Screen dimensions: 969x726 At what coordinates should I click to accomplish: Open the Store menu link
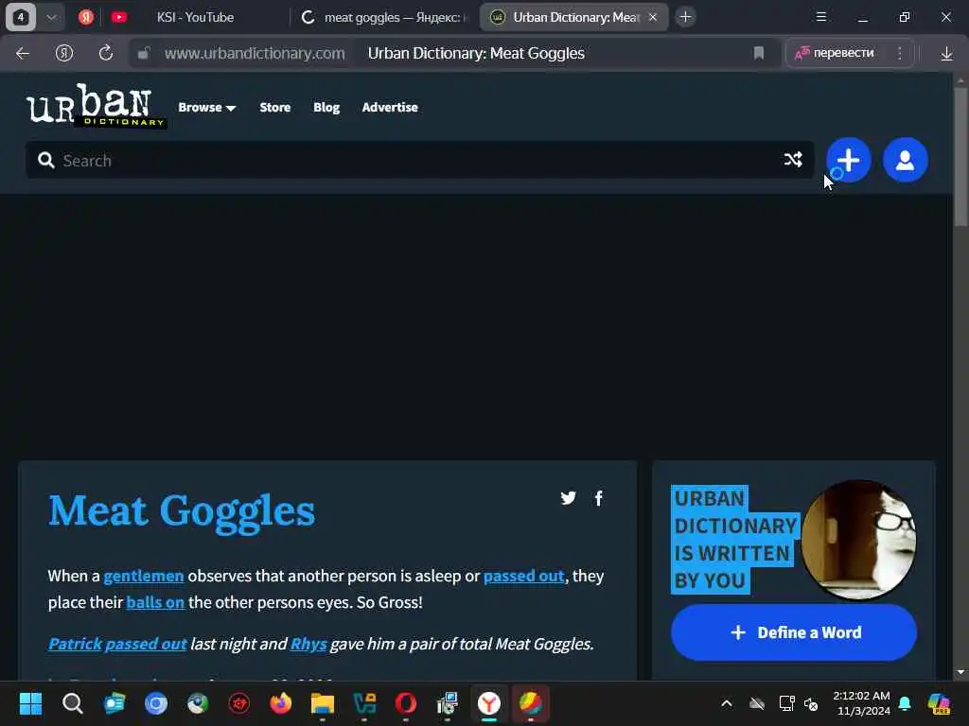pos(275,108)
